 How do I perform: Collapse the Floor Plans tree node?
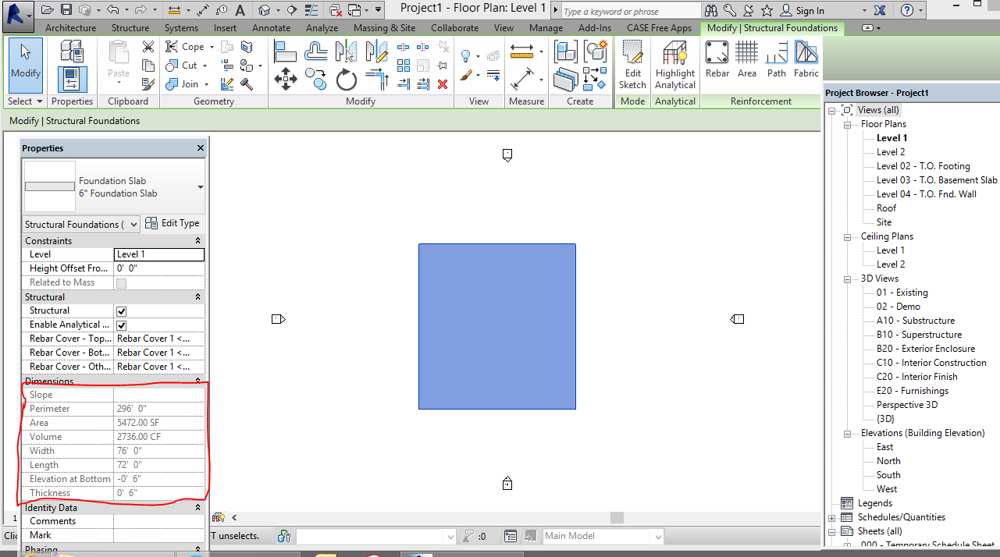[847, 124]
